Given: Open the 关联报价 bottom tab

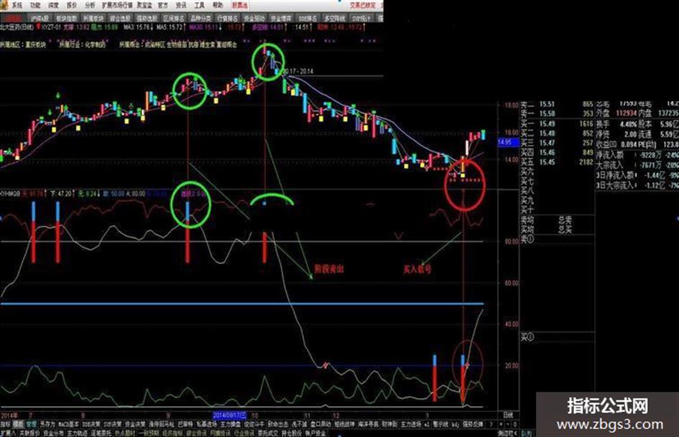Looking at the screenshot, I should click(x=30, y=433).
